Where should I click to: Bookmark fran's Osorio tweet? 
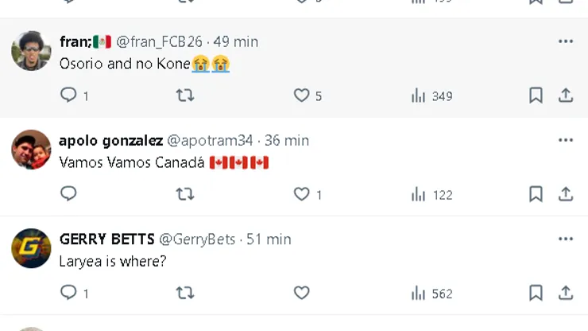pyautogui.click(x=536, y=95)
